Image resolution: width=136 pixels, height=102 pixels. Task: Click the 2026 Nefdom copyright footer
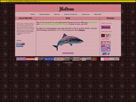(68, 63)
